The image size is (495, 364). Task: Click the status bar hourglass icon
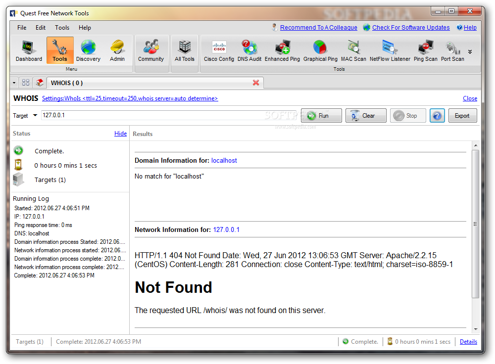390,341
